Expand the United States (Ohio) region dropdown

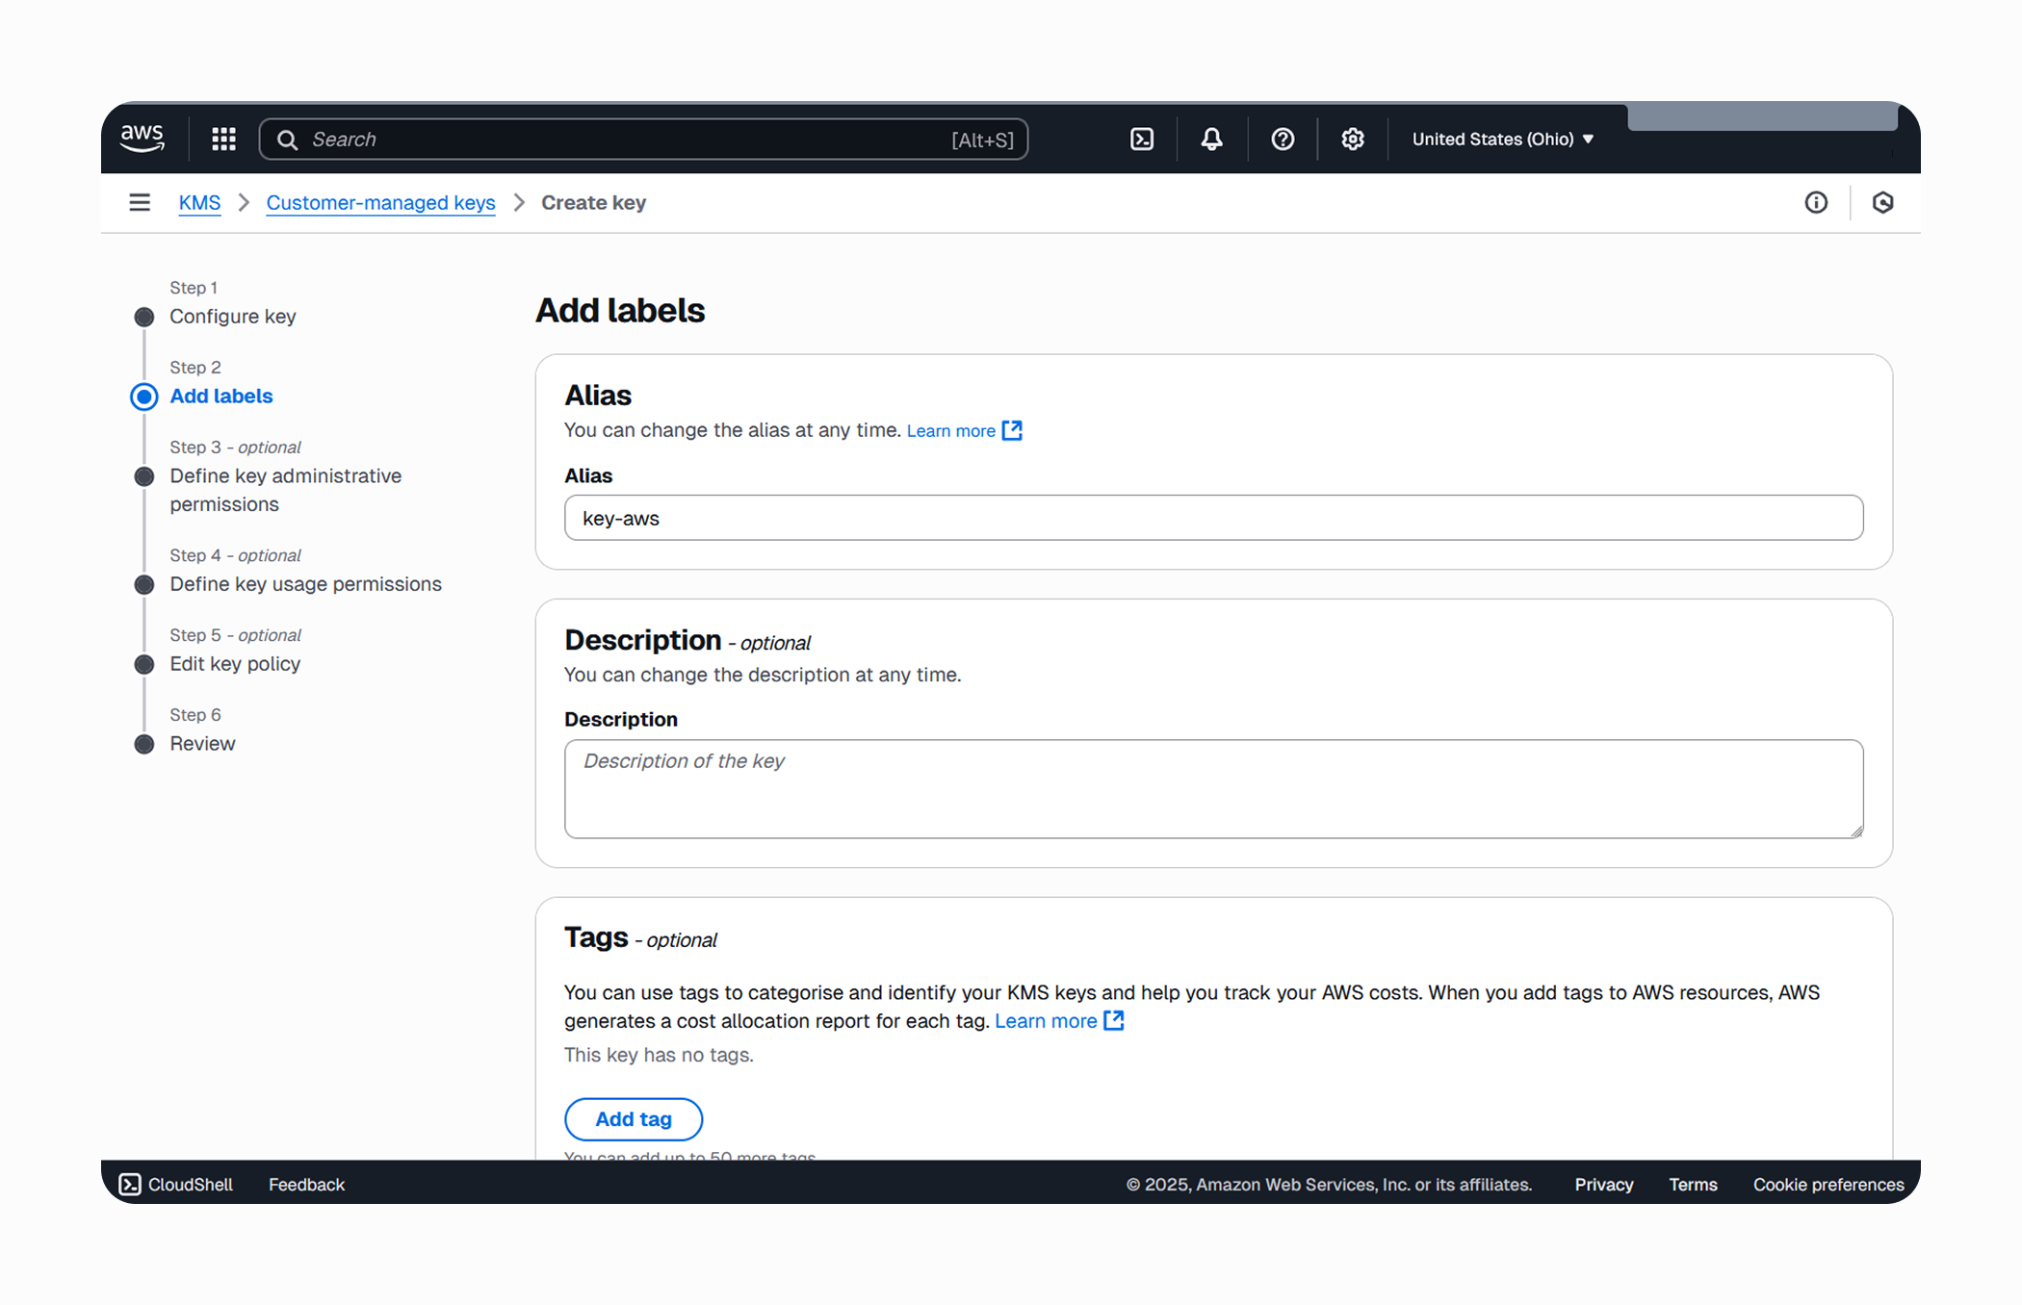pos(1503,140)
